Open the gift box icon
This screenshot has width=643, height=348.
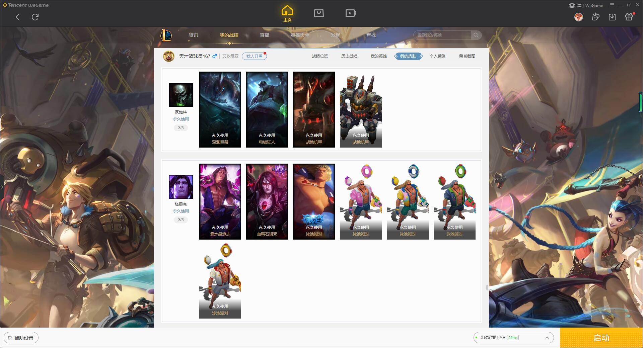pos(629,17)
